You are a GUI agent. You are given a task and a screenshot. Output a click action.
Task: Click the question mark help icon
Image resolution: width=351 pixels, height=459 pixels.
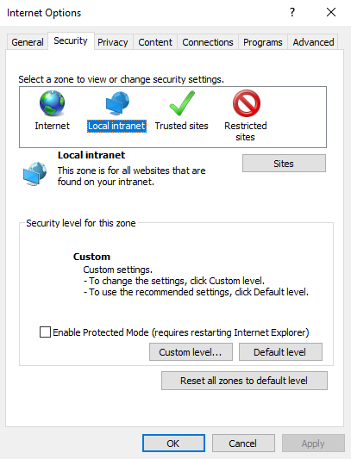coord(292,12)
